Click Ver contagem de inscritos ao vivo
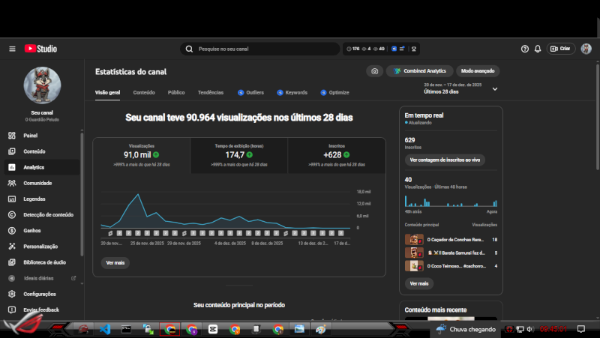600x338 pixels. [x=445, y=160]
